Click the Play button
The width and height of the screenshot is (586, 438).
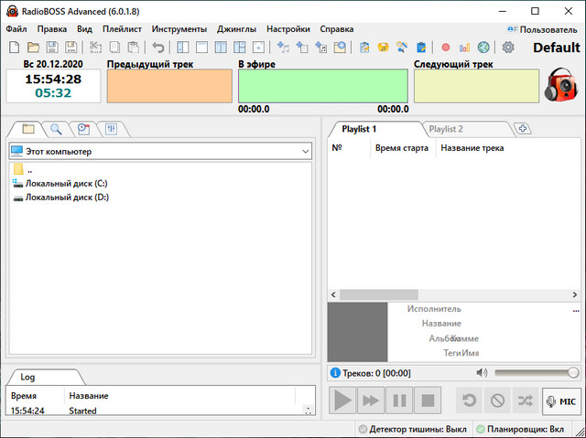tap(342, 400)
